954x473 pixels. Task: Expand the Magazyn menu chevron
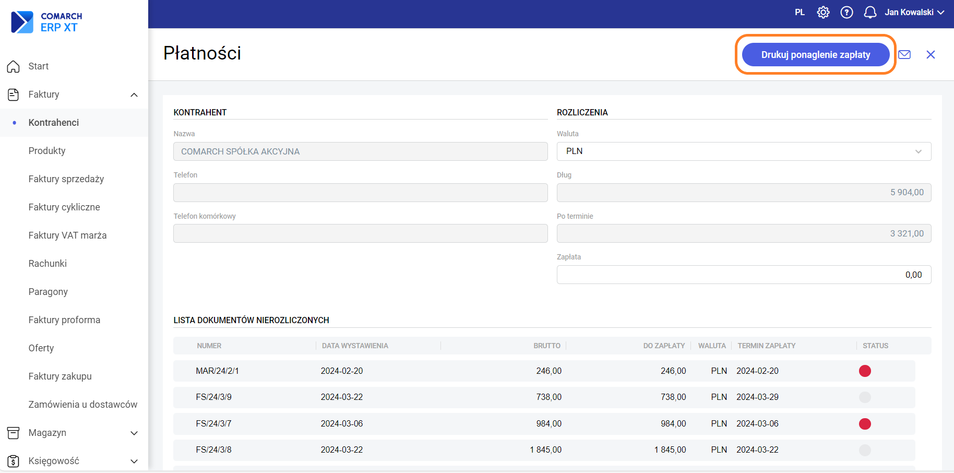134,433
